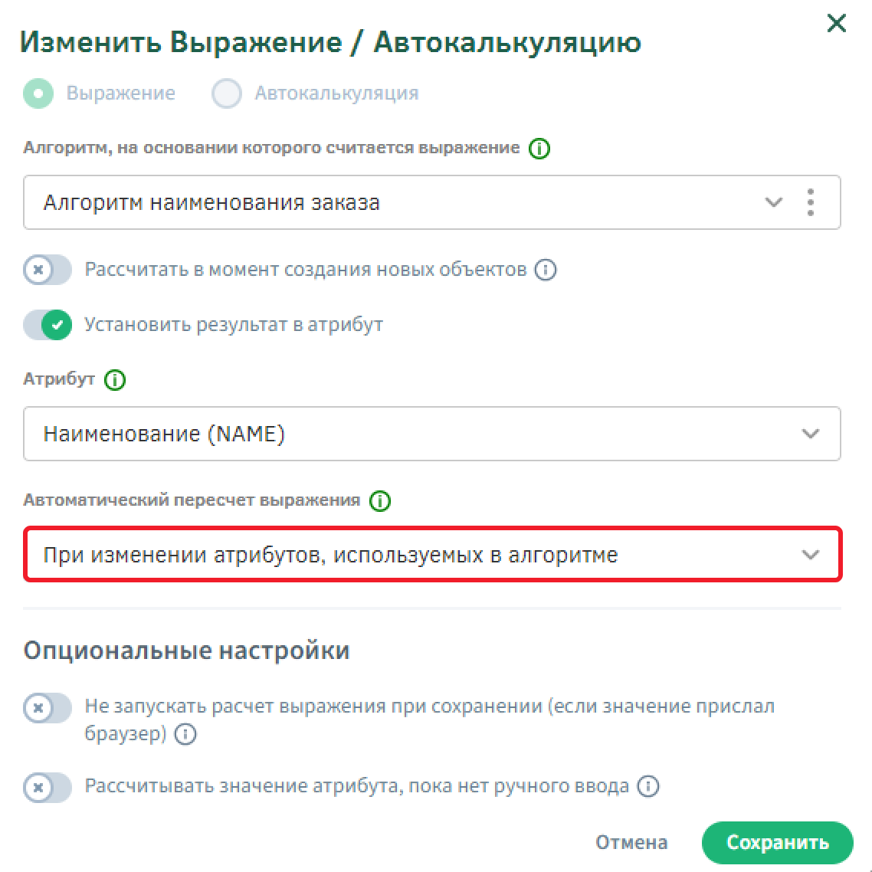Click info icon after 'браузер)' text

click(x=185, y=734)
